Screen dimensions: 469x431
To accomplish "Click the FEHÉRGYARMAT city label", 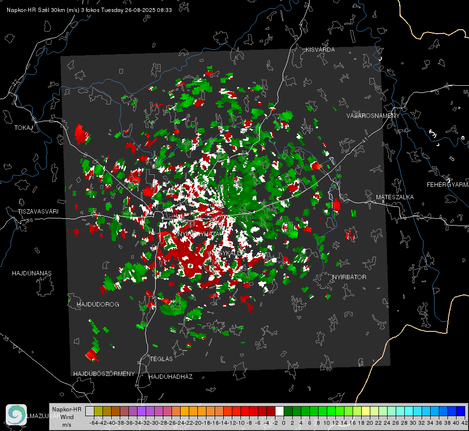I will click(447, 185).
